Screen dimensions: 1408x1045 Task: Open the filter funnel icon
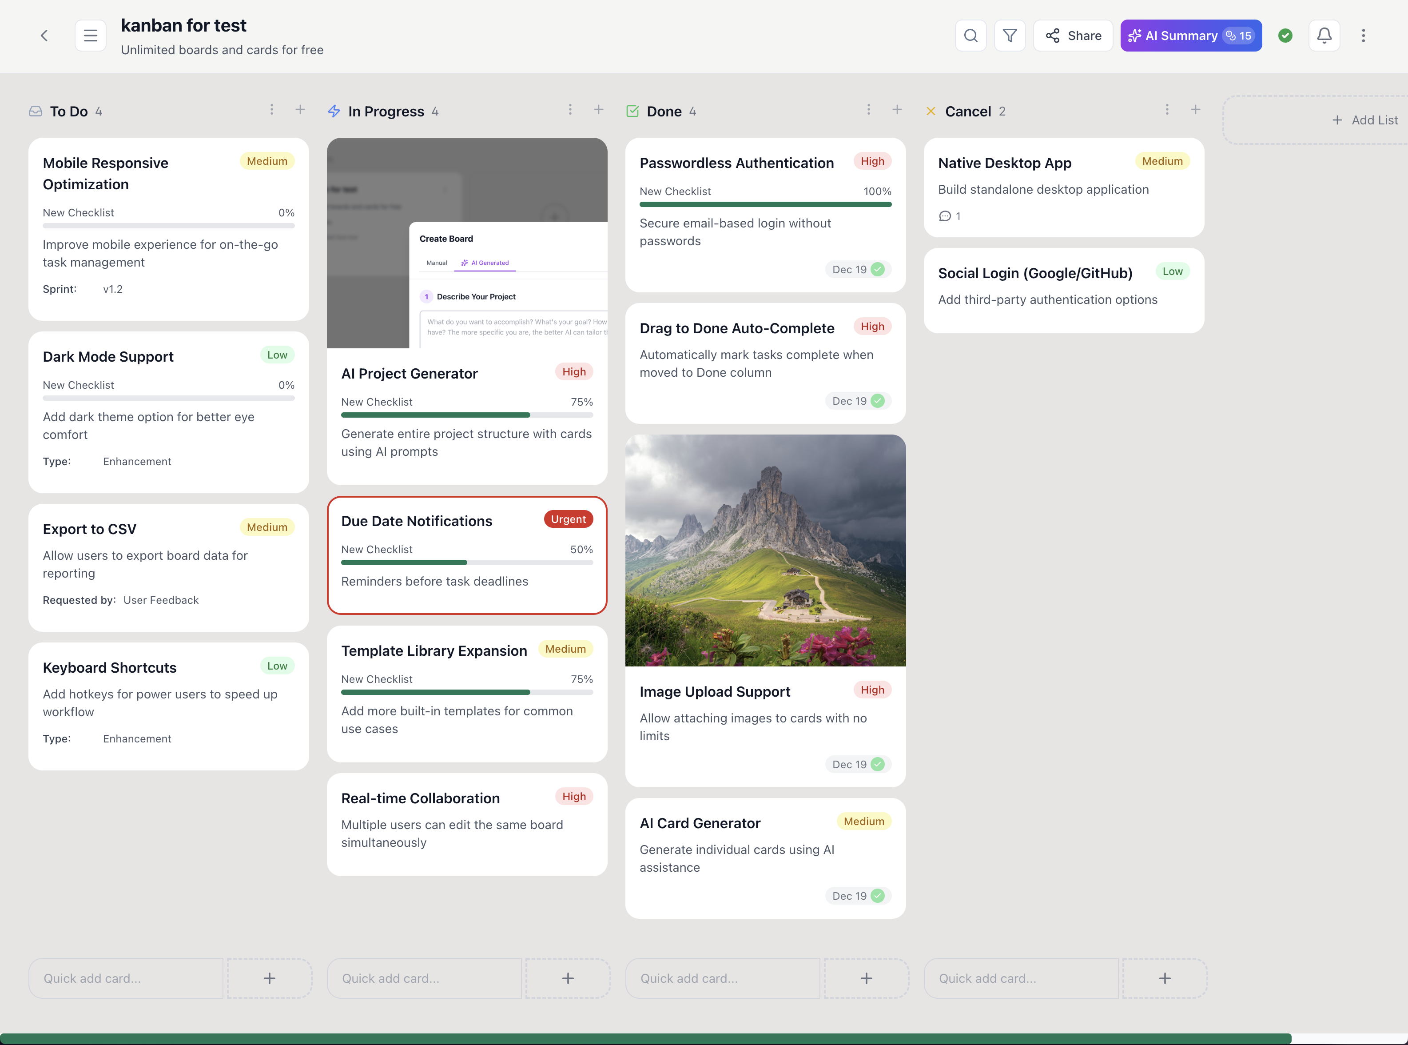click(x=1010, y=36)
